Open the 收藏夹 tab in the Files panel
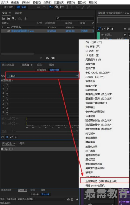The image size is (130, 205). [x=18, y=13]
